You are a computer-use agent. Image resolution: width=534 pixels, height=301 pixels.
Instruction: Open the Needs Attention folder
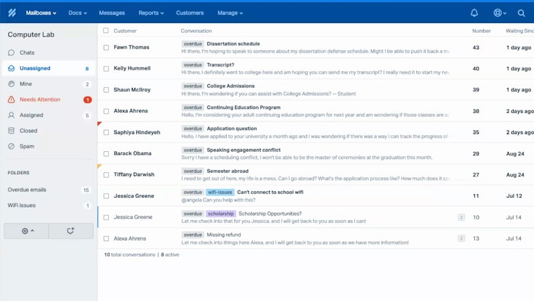[x=49, y=100]
